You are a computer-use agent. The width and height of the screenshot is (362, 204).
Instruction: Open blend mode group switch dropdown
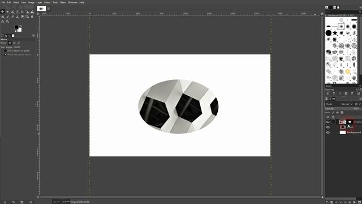click(358, 104)
